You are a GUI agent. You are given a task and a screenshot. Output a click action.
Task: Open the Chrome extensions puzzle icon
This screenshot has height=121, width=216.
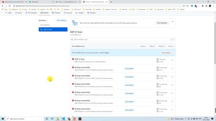coord(202,6)
